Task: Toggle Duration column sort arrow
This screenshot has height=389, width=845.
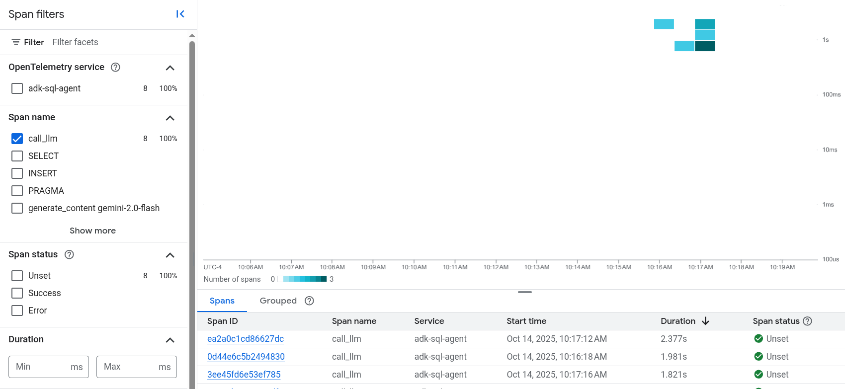Action: point(705,321)
